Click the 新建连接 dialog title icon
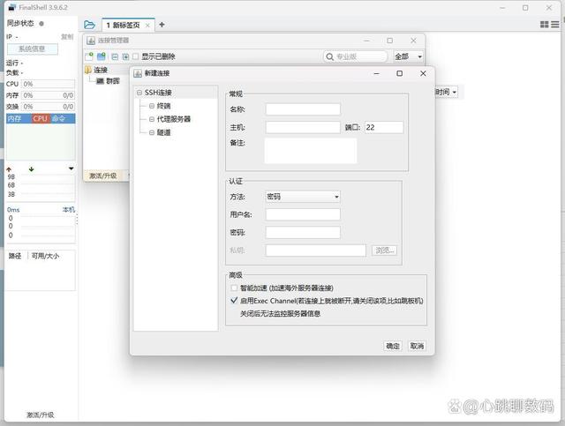565x426 pixels. pyautogui.click(x=138, y=73)
